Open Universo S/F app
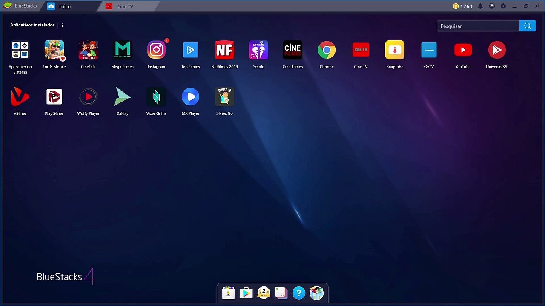 click(497, 50)
